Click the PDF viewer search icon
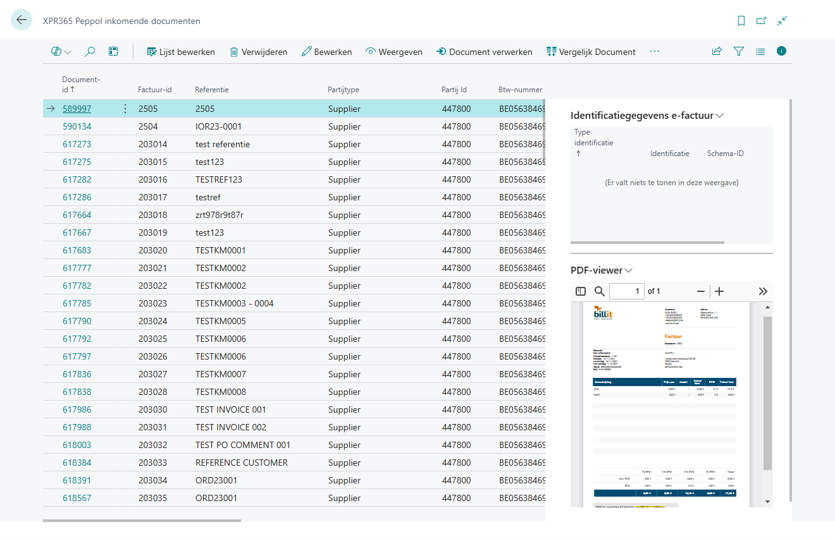 pyautogui.click(x=599, y=291)
